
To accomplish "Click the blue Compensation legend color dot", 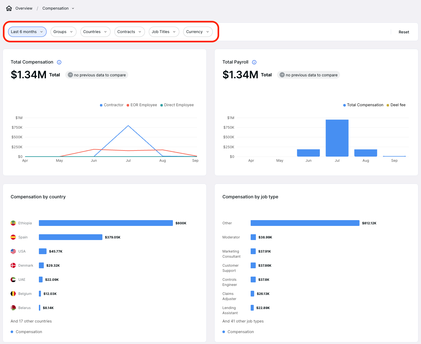I will click(x=12, y=332).
